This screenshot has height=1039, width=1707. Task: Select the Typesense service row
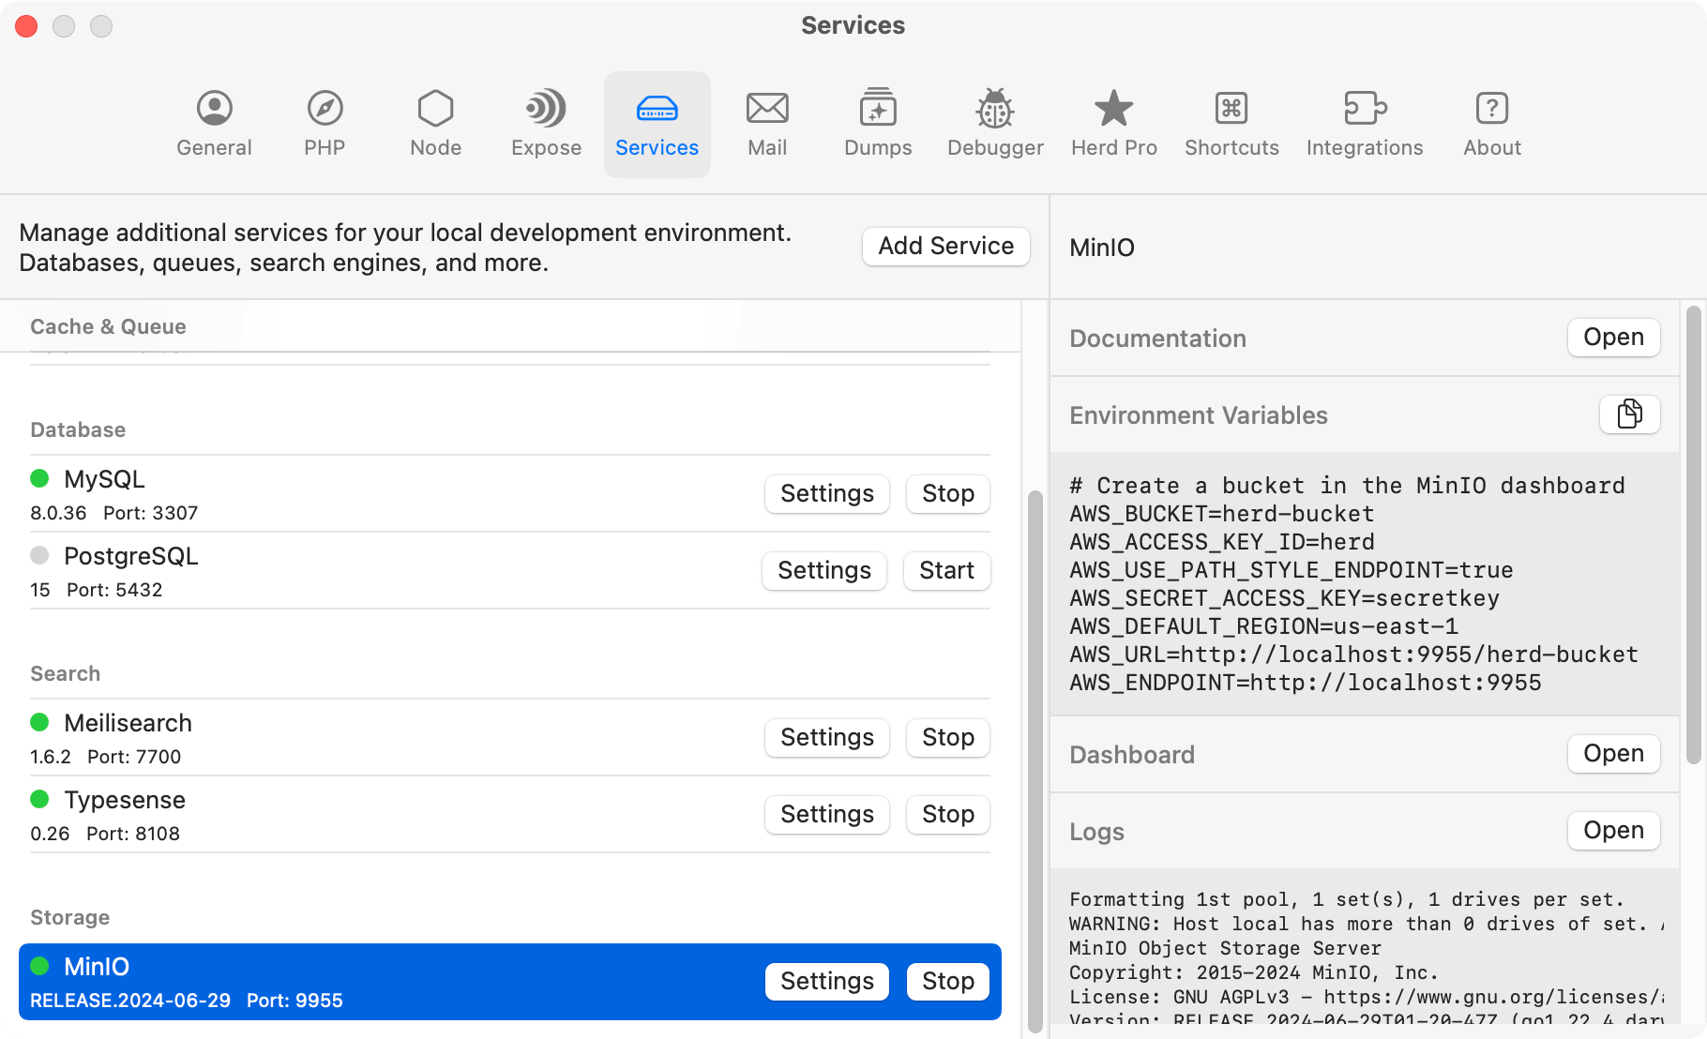click(x=375, y=814)
